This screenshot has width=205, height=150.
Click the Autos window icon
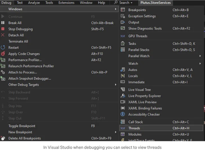[123, 69]
